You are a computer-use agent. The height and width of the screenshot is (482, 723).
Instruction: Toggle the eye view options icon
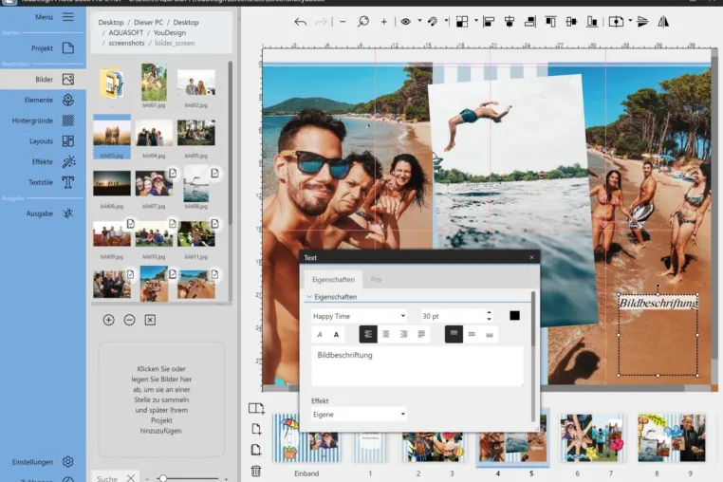coord(406,22)
